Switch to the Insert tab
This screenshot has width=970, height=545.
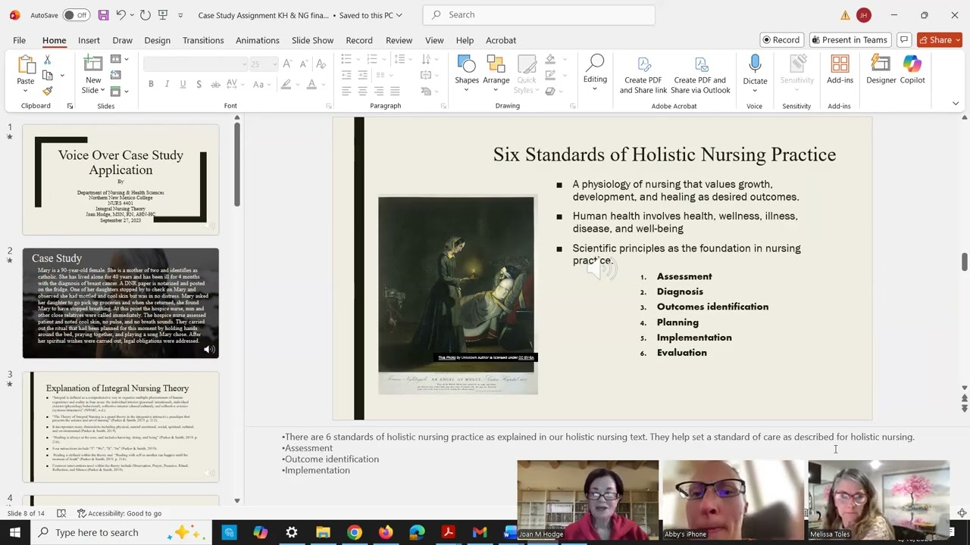click(89, 40)
